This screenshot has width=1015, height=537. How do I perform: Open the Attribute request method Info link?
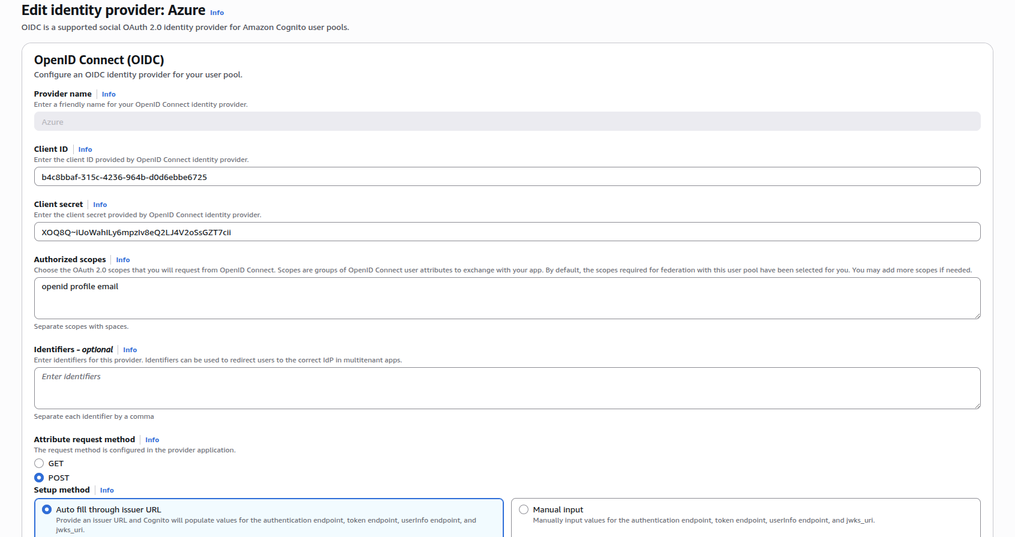tap(152, 440)
